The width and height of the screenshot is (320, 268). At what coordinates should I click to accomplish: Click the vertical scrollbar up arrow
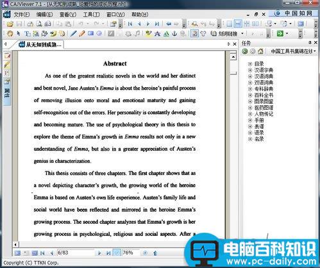click(x=233, y=57)
